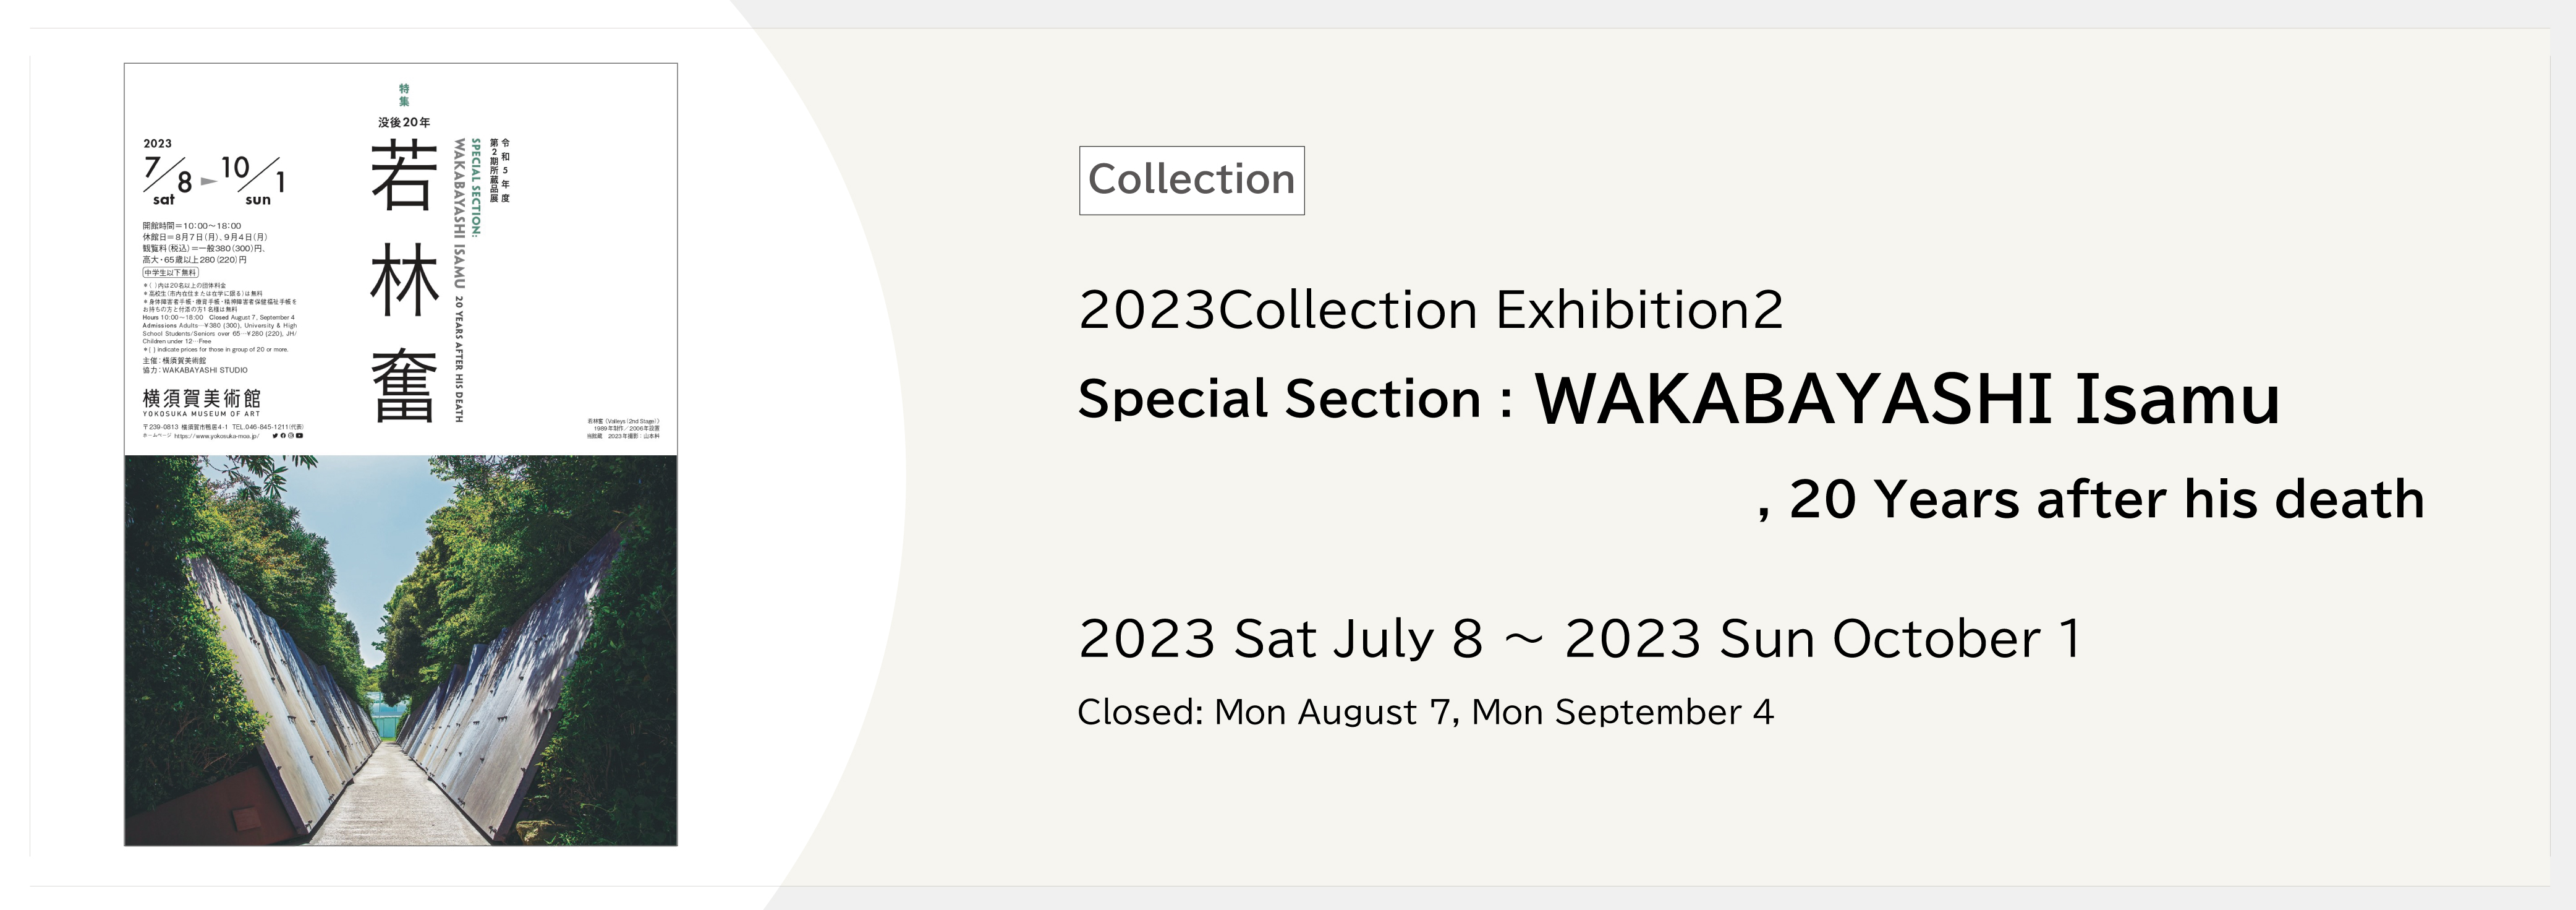2576x910 pixels.
Task: Open the 2023Collection Exhibition2 heading
Action: coord(1431,309)
